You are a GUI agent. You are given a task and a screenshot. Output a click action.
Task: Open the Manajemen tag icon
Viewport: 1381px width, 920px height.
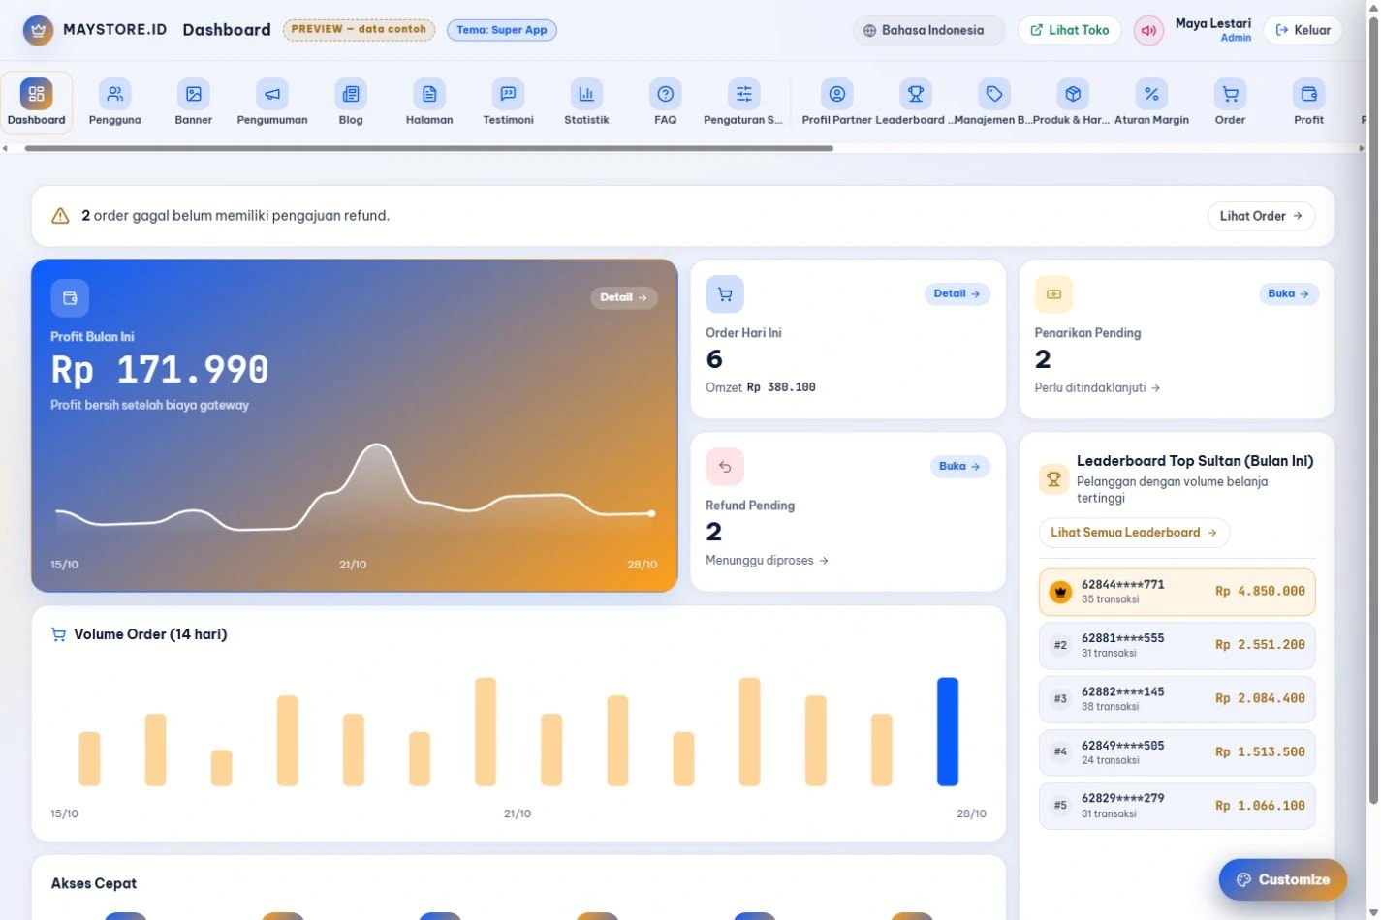994,94
